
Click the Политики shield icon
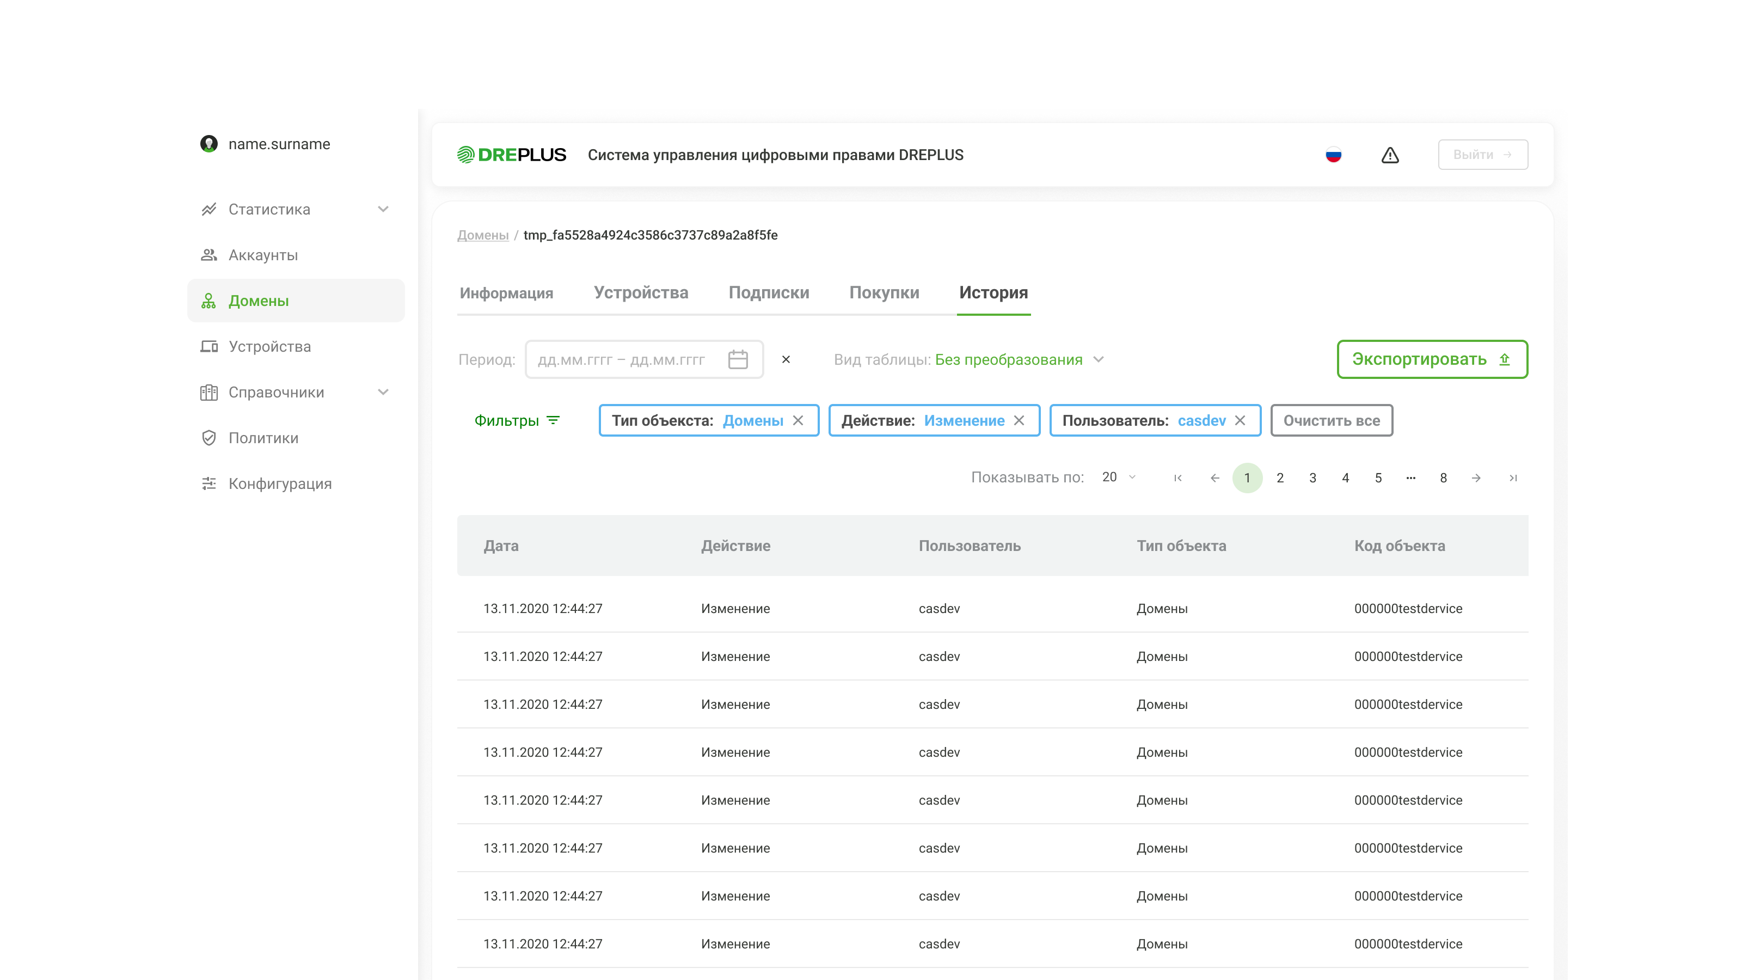209,438
